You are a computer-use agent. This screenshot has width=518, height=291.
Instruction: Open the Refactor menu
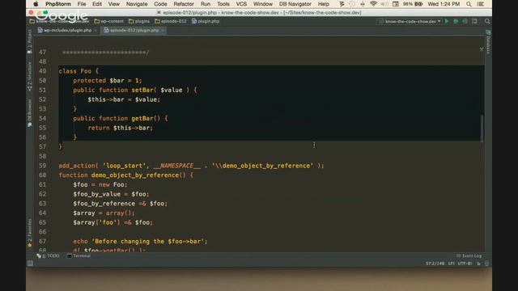184,4
